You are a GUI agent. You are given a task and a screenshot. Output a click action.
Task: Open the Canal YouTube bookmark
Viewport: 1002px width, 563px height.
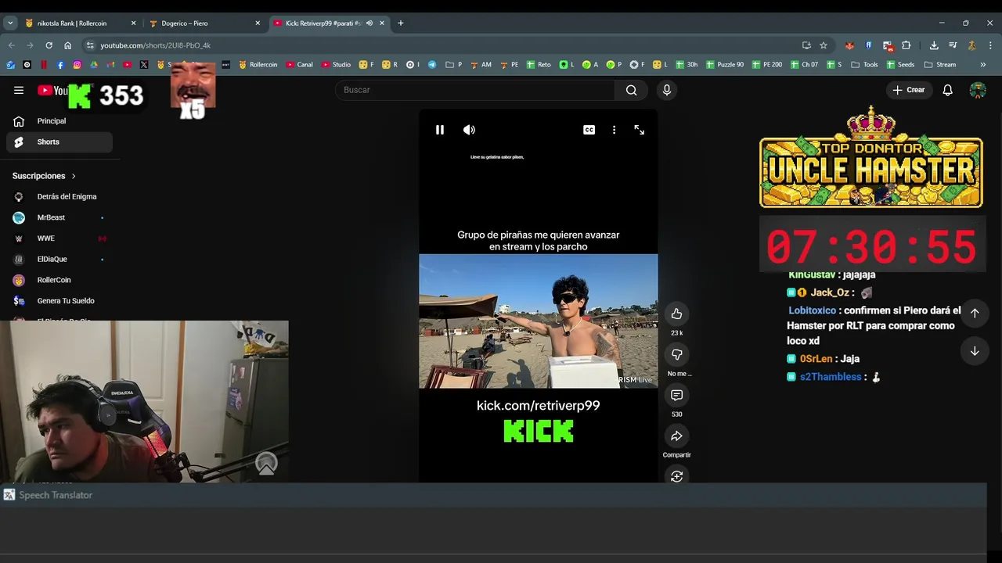[300, 65]
